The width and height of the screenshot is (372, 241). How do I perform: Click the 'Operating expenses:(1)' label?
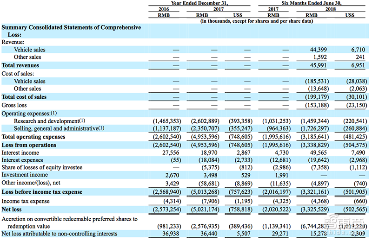[x=29, y=113]
